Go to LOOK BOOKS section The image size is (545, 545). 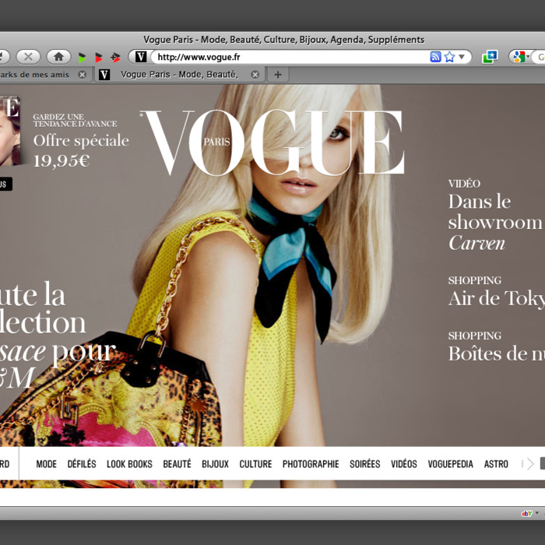129,464
